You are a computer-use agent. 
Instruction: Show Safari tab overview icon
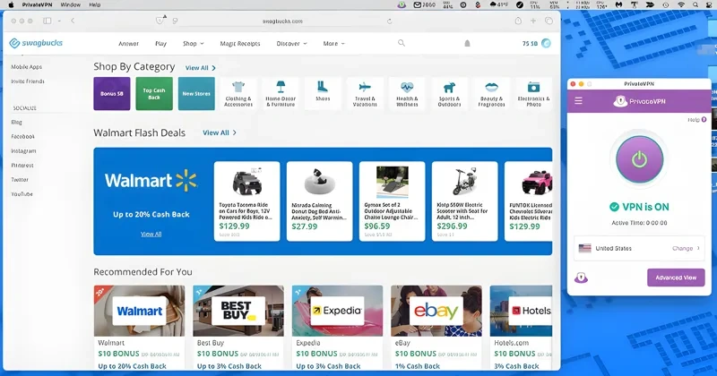(x=549, y=21)
